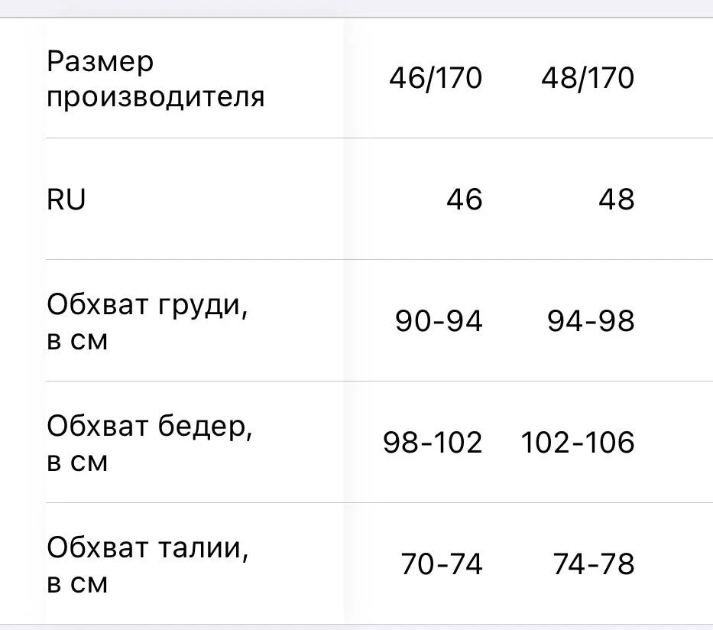
Task: Click the gray bar above the size table
Action: tap(356, 8)
